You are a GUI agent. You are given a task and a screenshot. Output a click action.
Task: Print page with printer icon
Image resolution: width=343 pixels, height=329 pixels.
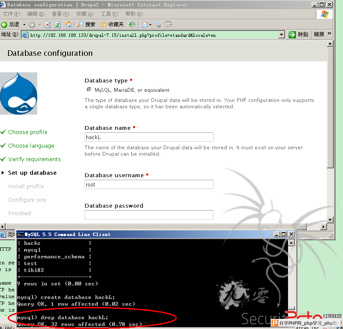click(158, 25)
